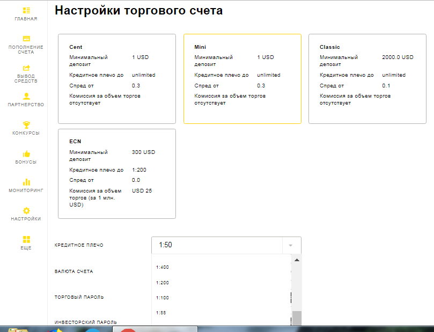Image resolution: width=434 pixels, height=332 pixels.
Task: Click the USD 25 commission value
Action: [142, 190]
